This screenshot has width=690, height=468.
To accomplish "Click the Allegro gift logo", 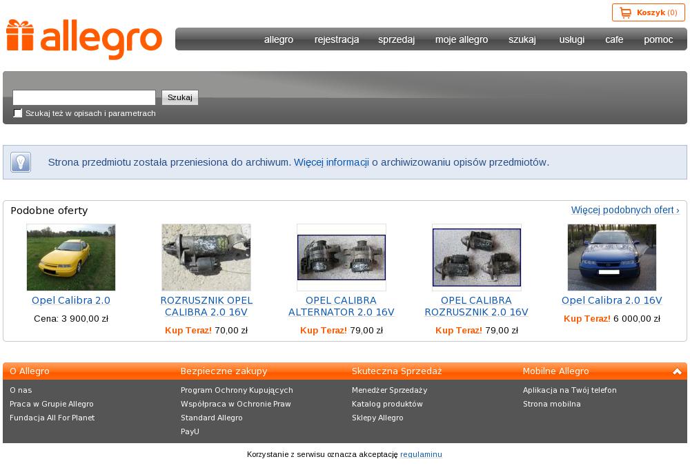I will tap(84, 39).
